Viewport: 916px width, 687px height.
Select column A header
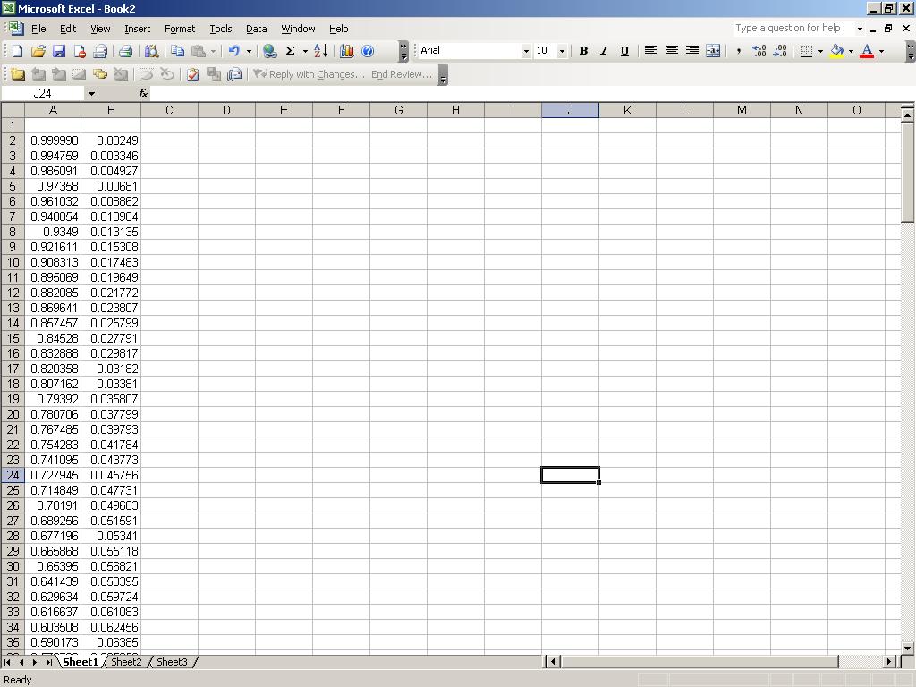pyautogui.click(x=53, y=110)
